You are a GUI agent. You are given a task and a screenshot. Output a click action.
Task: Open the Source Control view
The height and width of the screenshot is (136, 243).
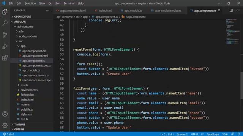pos(5,35)
